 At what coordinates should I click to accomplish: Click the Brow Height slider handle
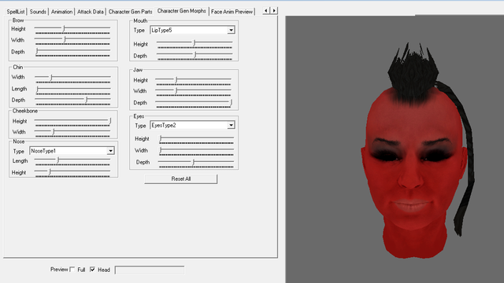coord(64,28)
